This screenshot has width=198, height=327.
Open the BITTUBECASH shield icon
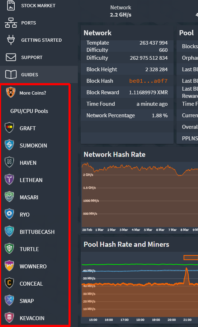coord(9,231)
